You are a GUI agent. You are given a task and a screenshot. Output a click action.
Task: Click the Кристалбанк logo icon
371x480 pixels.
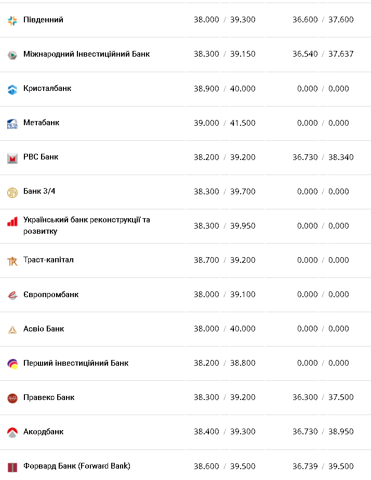coord(12,89)
